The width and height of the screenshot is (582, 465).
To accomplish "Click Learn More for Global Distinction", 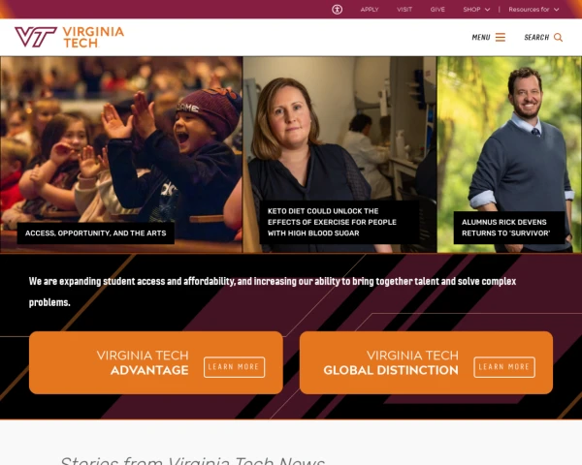I will (x=504, y=367).
